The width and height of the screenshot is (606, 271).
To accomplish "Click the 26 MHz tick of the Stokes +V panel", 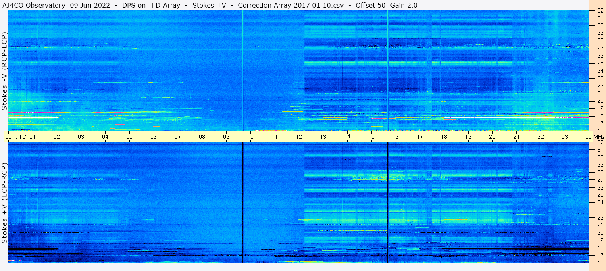I will 600,188.
